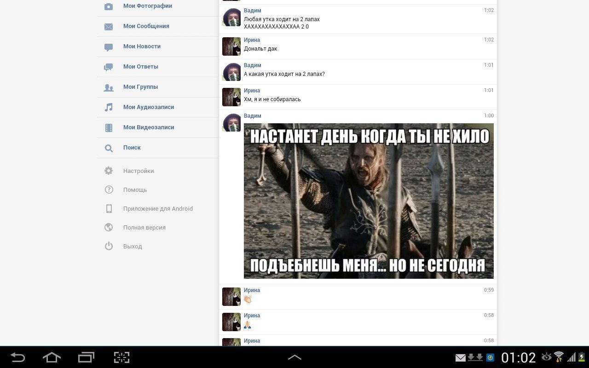
Task: Open Мои Аудиозаписи menu item
Action: point(157,107)
